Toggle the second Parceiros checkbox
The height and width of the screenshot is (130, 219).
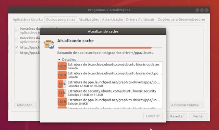click(17, 40)
